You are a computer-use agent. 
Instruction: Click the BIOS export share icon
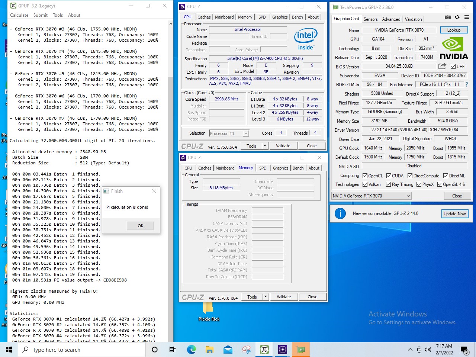click(x=442, y=66)
